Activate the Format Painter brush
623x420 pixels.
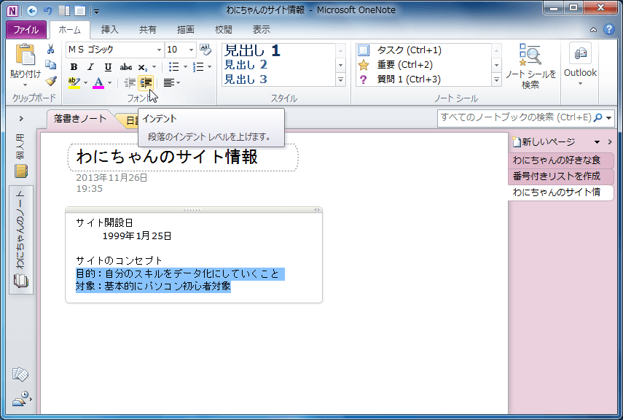[50, 81]
